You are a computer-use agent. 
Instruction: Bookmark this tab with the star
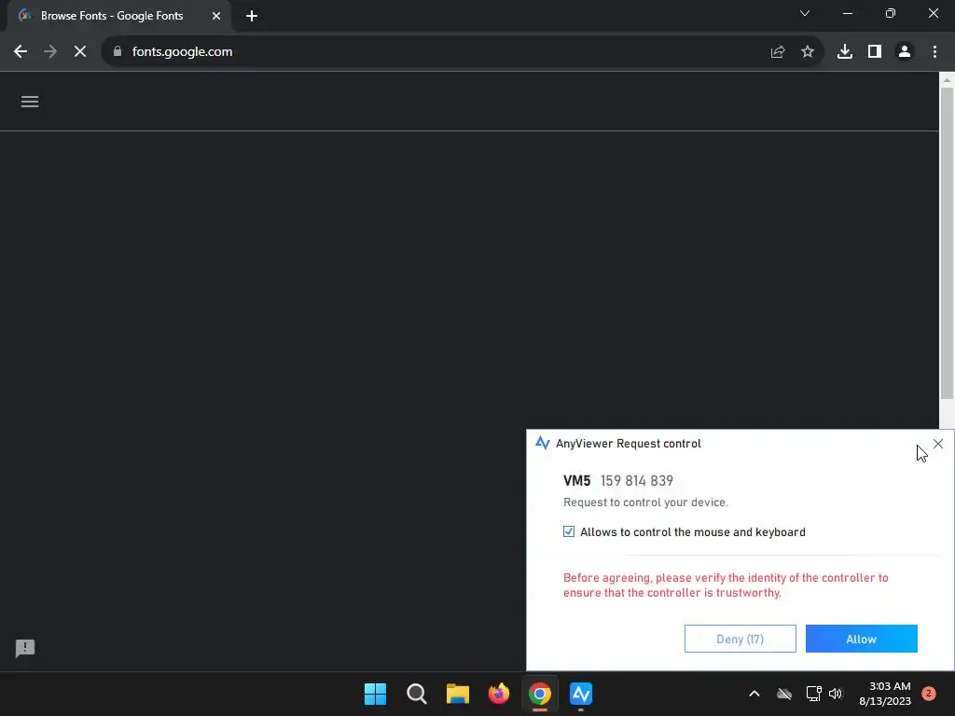808,52
